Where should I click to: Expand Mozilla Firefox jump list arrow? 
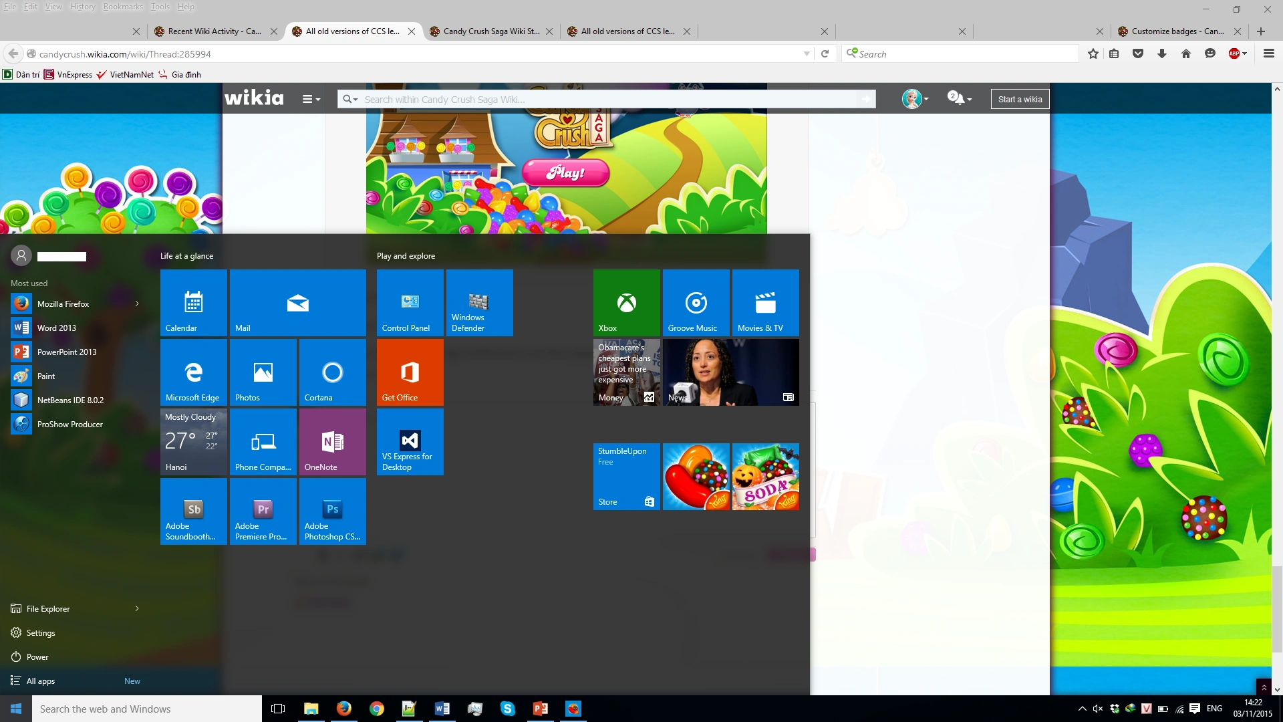[x=137, y=304]
